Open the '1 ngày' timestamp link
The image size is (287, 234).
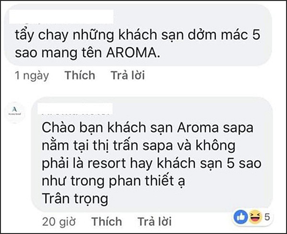32,75
